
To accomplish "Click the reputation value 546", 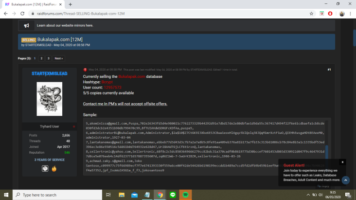I will [67, 152].
